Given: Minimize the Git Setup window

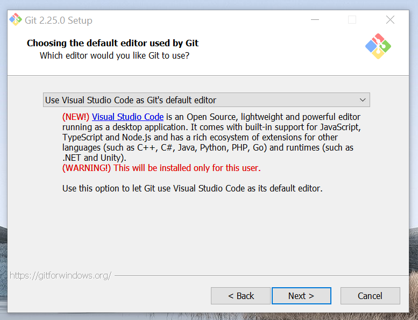Looking at the screenshot, I should pos(315,20).
